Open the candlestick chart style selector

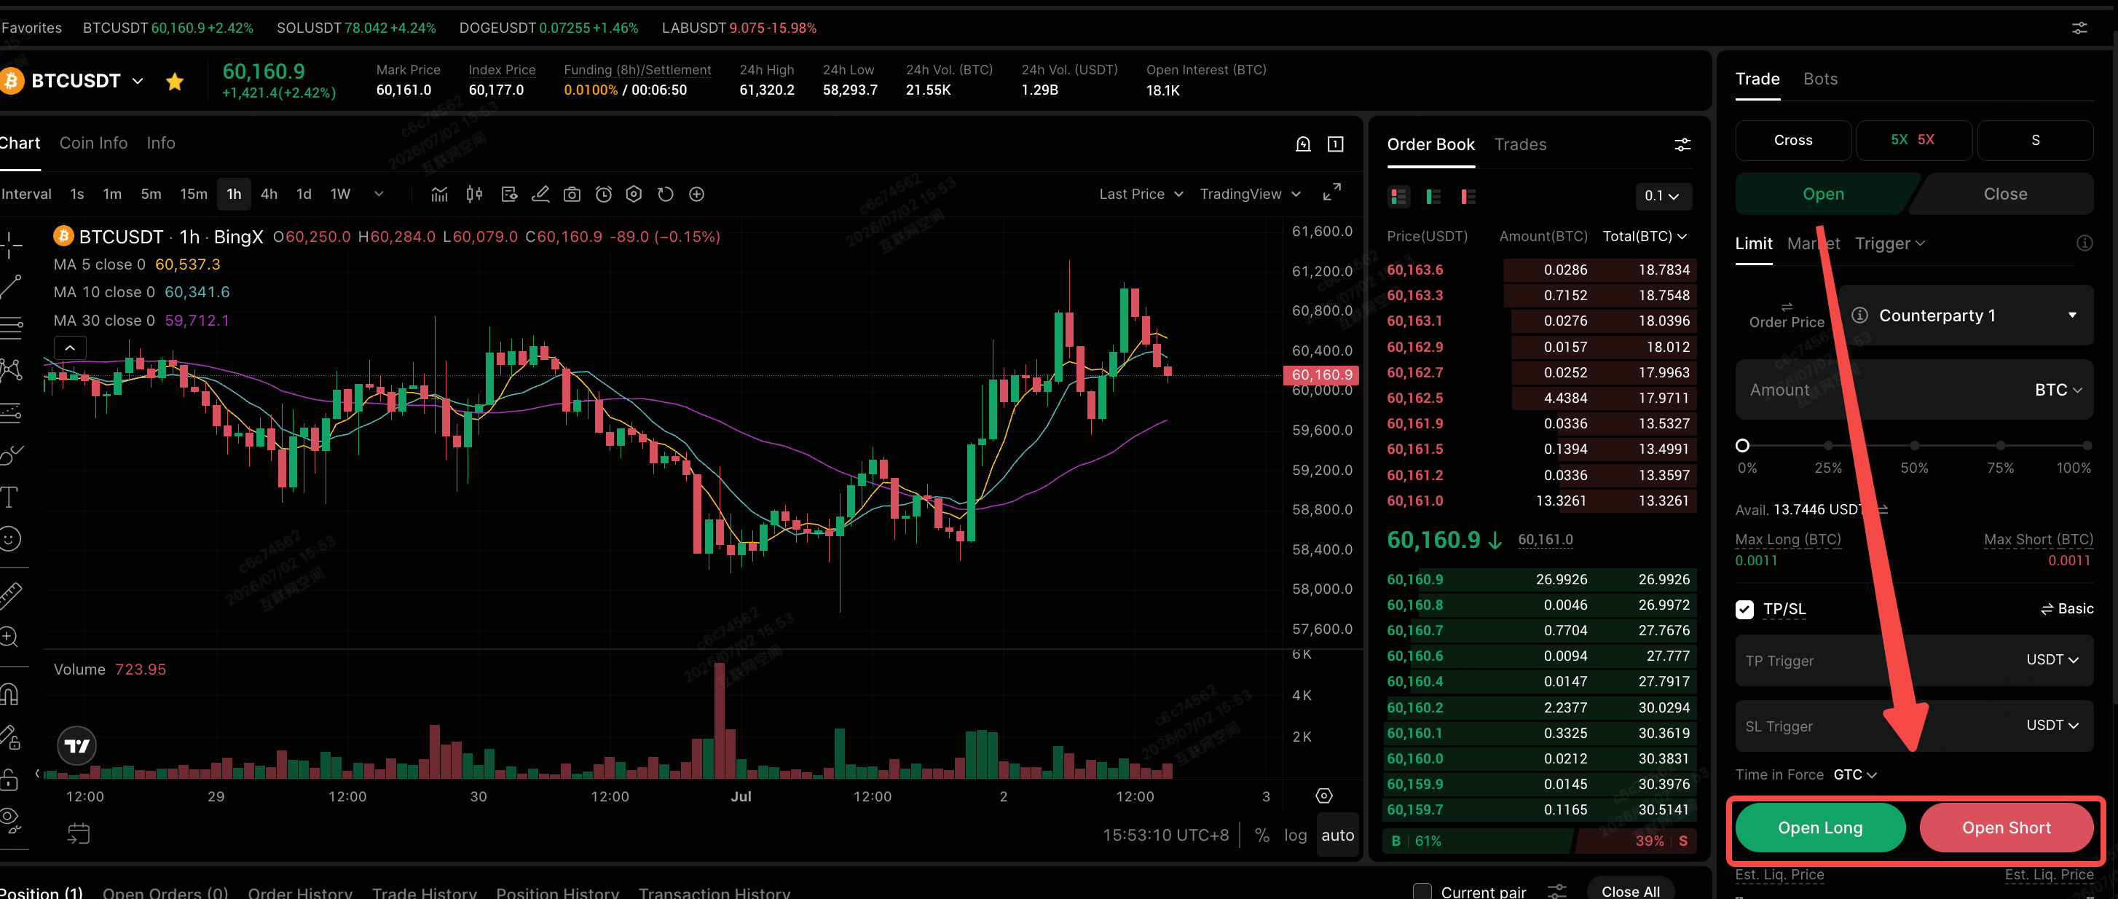click(x=474, y=194)
